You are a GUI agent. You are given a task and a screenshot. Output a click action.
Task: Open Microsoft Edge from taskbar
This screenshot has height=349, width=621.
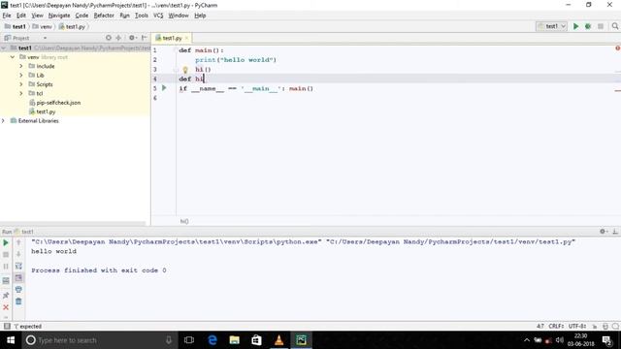pyautogui.click(x=212, y=340)
